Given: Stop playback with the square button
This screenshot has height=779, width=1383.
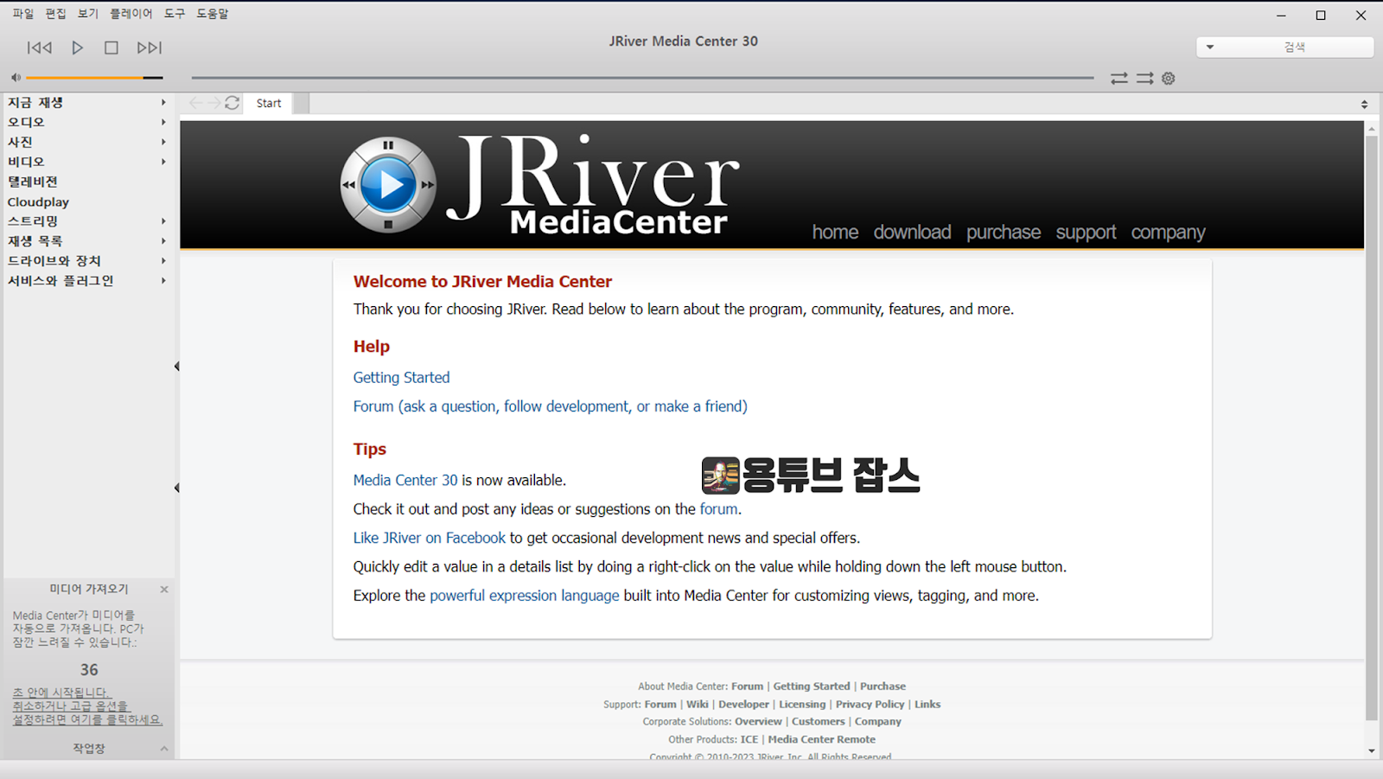Looking at the screenshot, I should 112,48.
